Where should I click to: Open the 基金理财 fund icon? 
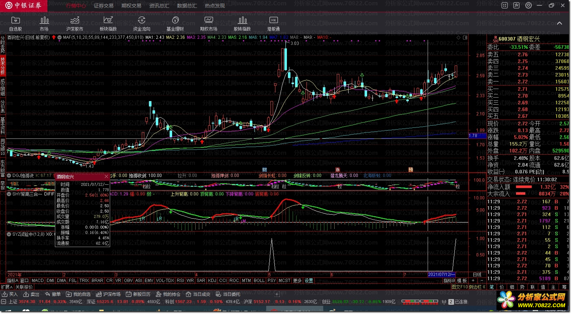(x=175, y=23)
